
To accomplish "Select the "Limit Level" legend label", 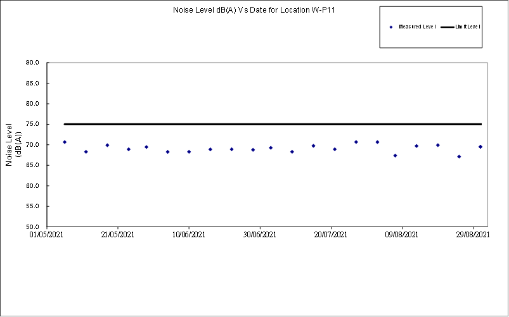I will [468, 27].
